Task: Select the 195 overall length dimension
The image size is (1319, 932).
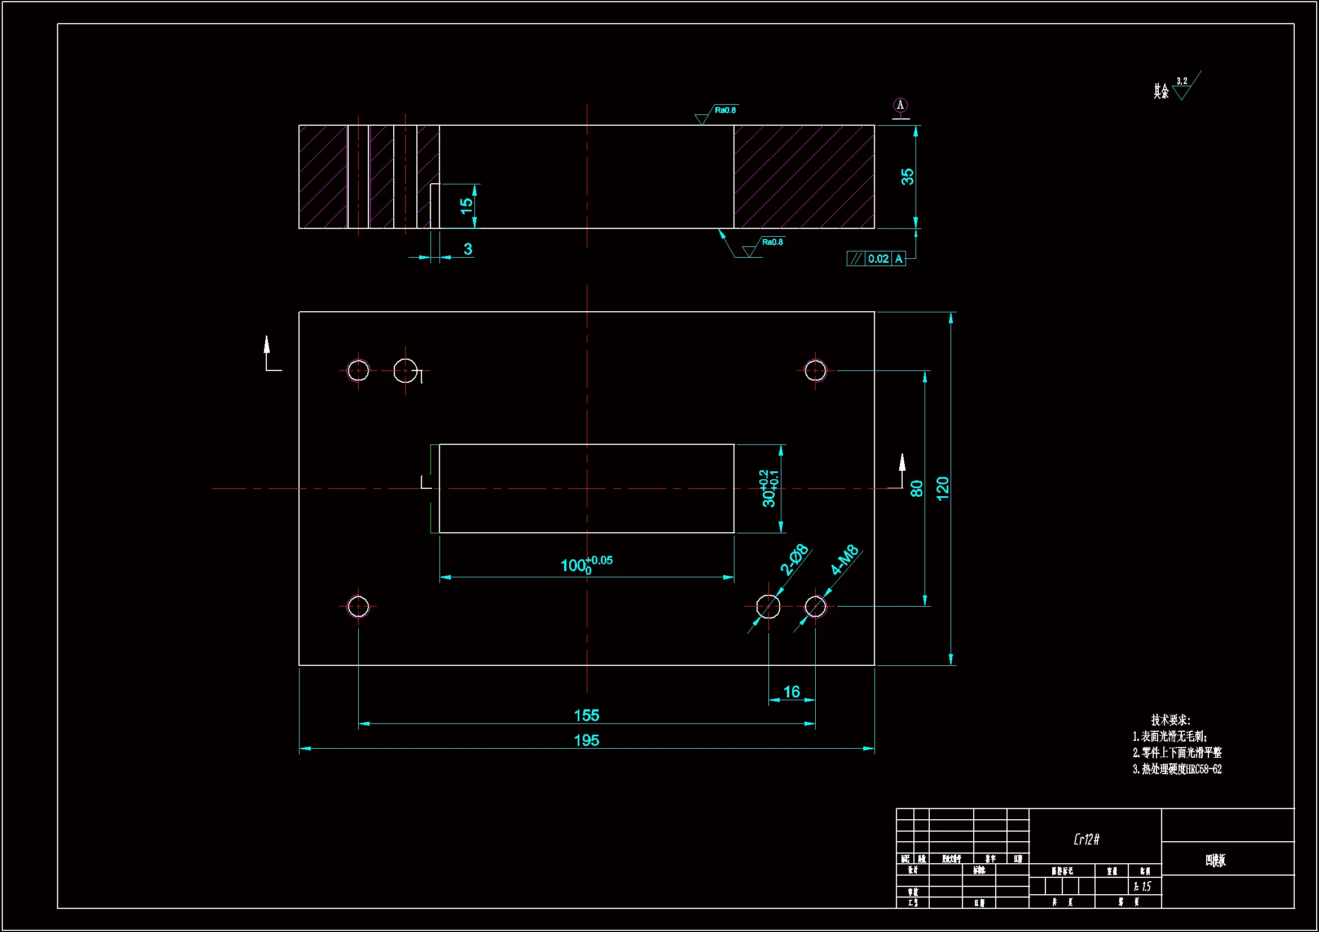Action: click(587, 740)
